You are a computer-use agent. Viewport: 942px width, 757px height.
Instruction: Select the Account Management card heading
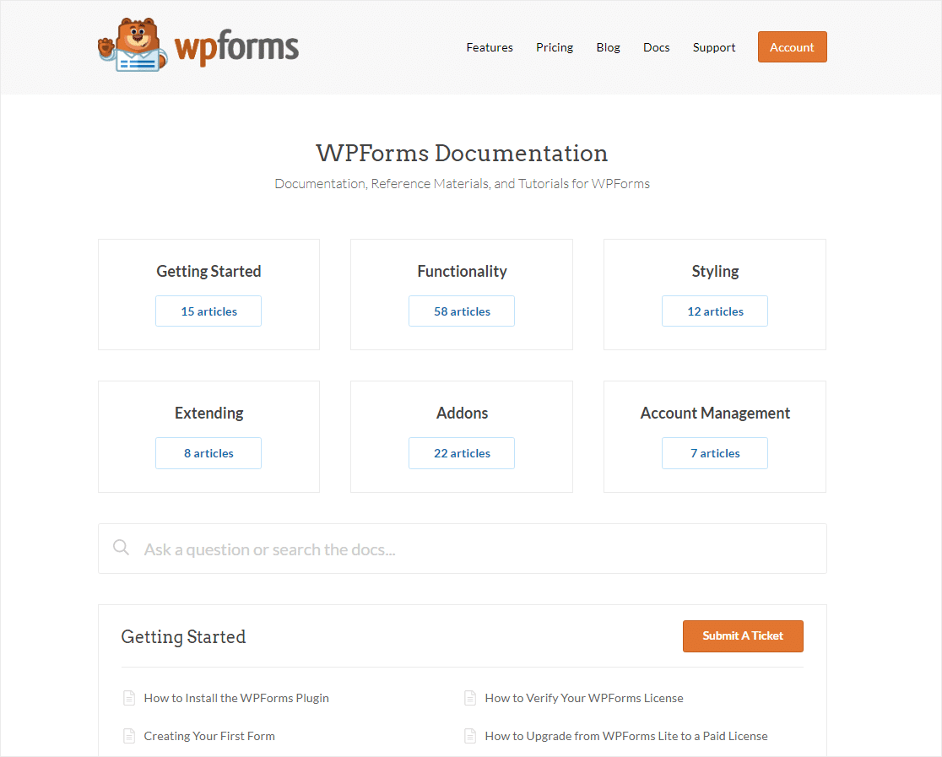tap(715, 414)
